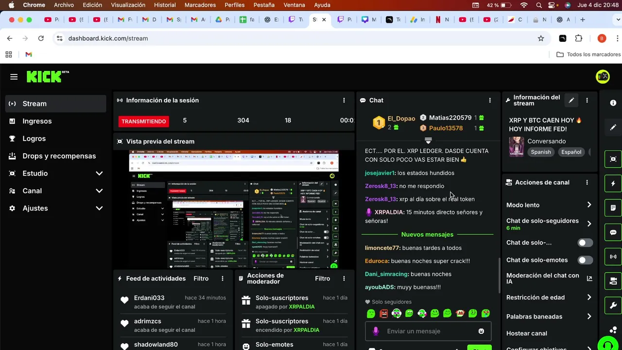Image resolution: width=622 pixels, height=350 pixels.
Task: Open Filtro in Feed de actividades
Action: (x=201, y=279)
